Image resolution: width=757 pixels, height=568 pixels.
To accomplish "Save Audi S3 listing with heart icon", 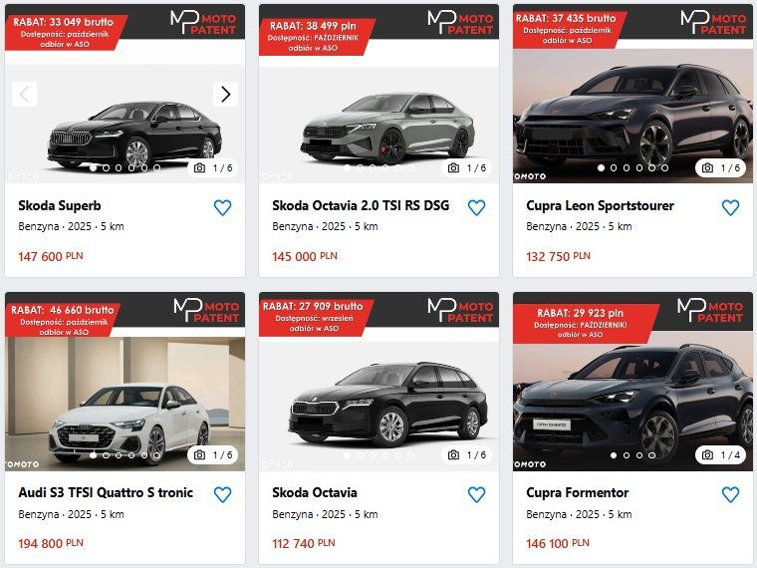I will 222,494.
